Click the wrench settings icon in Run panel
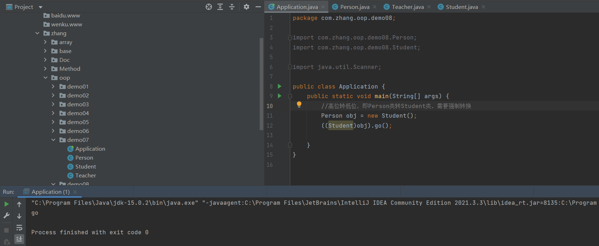This screenshot has width=599, height=246. pyautogui.click(x=6, y=215)
